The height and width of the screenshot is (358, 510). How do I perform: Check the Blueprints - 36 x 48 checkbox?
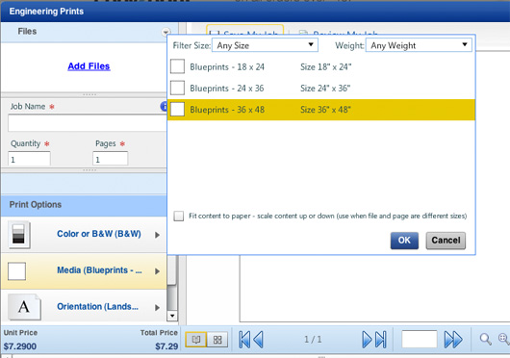point(177,110)
